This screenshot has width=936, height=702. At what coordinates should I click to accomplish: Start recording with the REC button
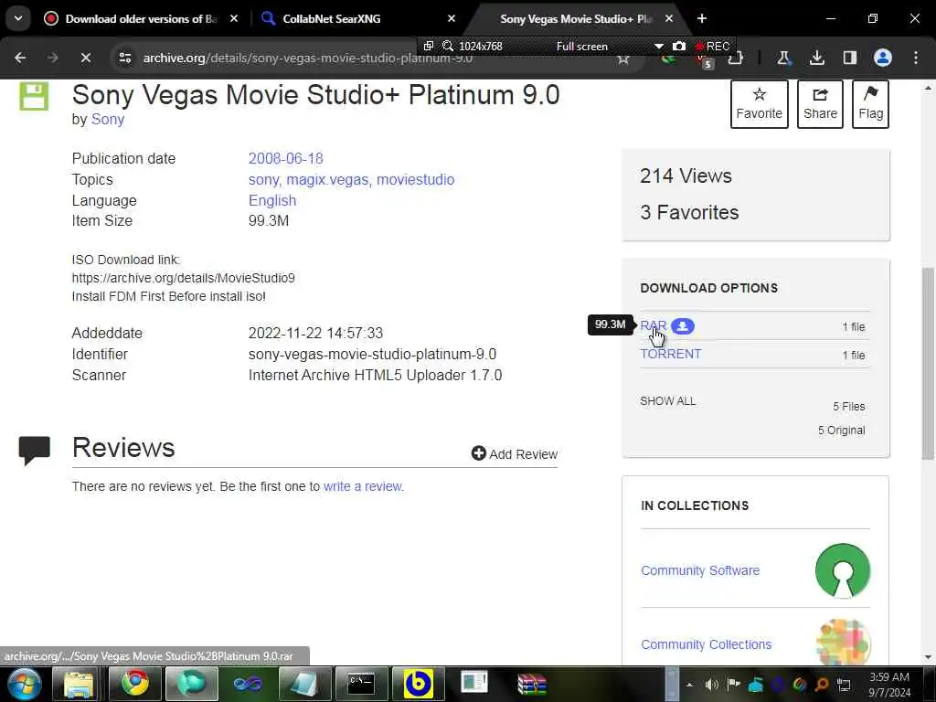click(712, 46)
